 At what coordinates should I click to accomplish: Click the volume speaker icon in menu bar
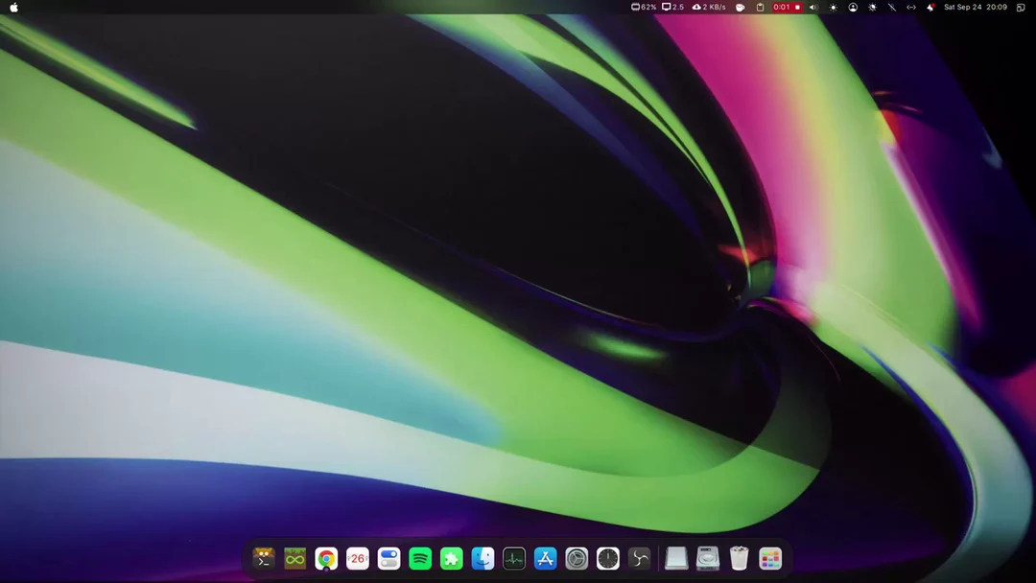click(813, 7)
